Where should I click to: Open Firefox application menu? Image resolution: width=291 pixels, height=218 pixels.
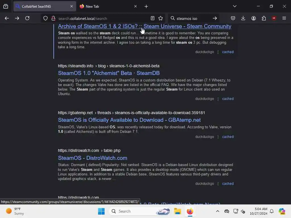point(284,18)
